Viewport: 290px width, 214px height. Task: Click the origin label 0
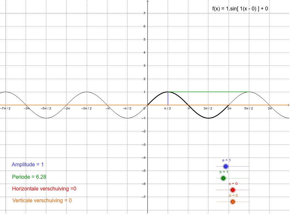145,108
